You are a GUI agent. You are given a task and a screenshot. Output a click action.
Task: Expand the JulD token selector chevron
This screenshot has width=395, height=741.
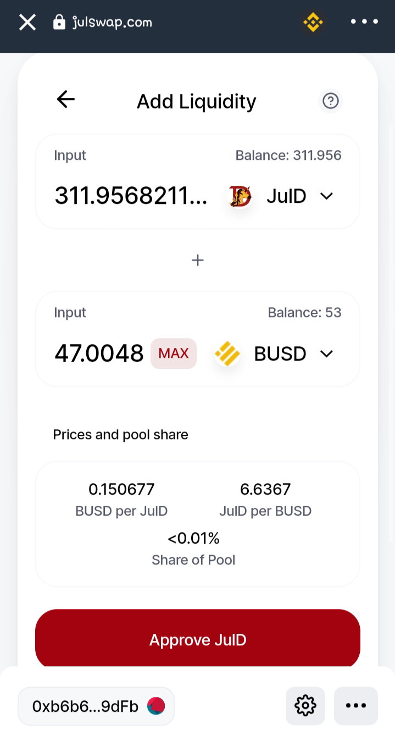point(326,196)
